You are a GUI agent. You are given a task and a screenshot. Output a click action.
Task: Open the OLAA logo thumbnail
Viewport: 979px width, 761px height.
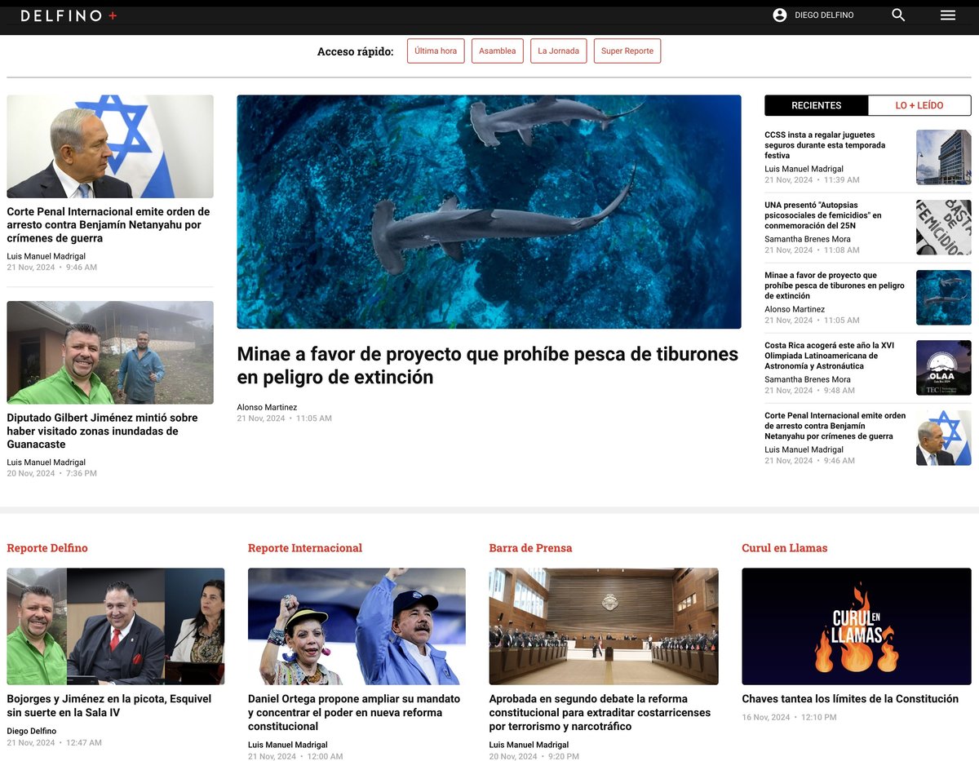(944, 368)
